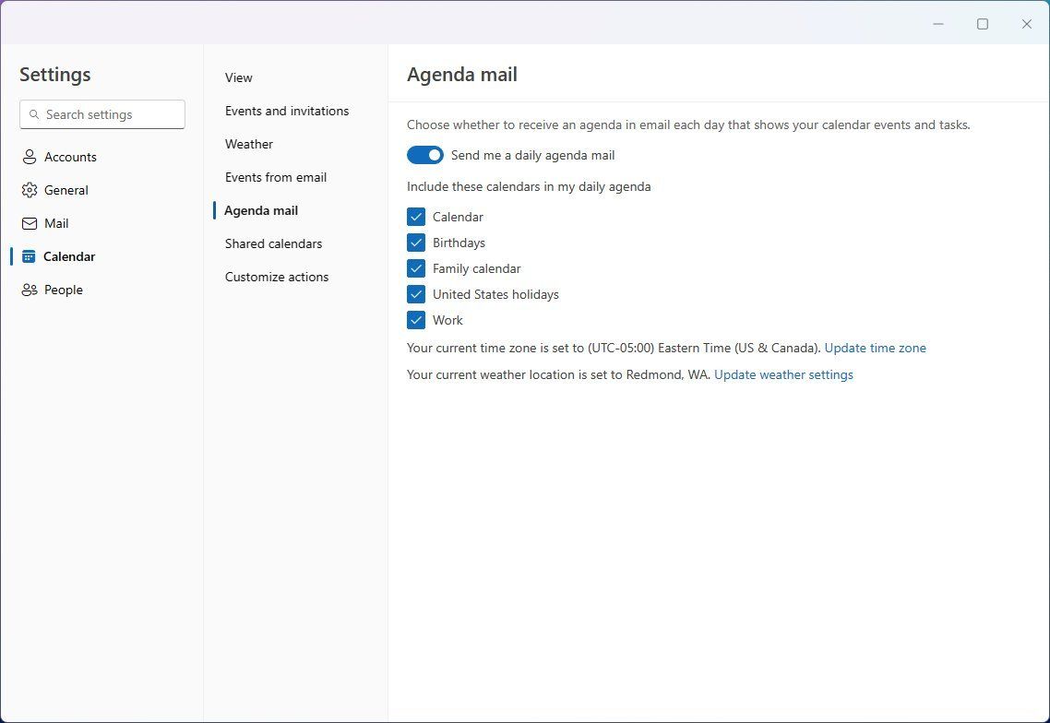Screen dimensions: 1050x723
Task: Open the Weather settings page
Action: pyautogui.click(x=249, y=144)
